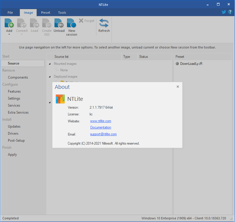Open the Documentation link
235x222 pixels.
(100, 127)
